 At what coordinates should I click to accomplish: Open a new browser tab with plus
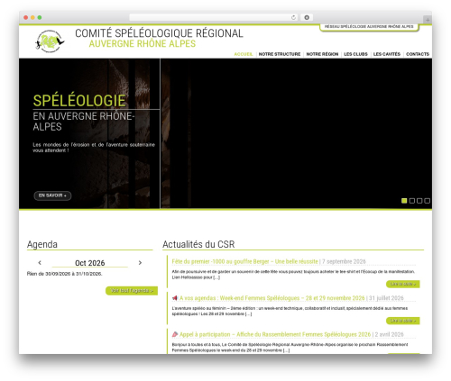[x=428, y=20]
